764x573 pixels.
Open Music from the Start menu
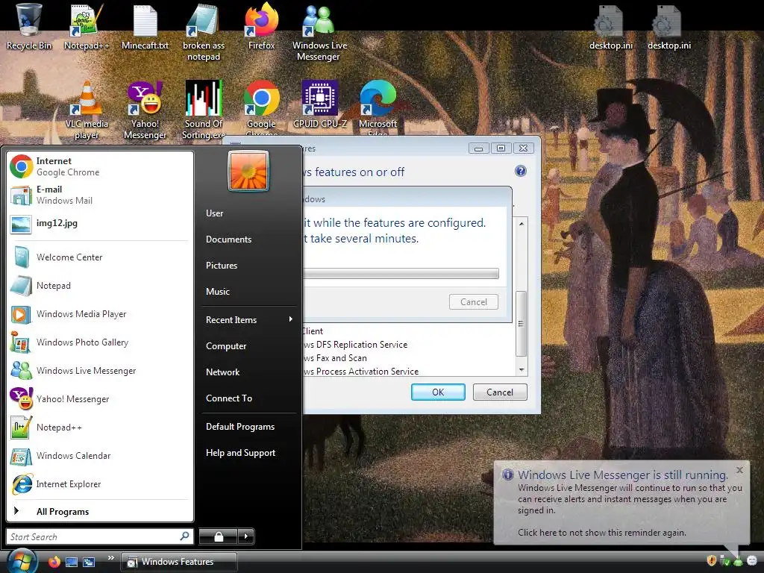point(217,292)
